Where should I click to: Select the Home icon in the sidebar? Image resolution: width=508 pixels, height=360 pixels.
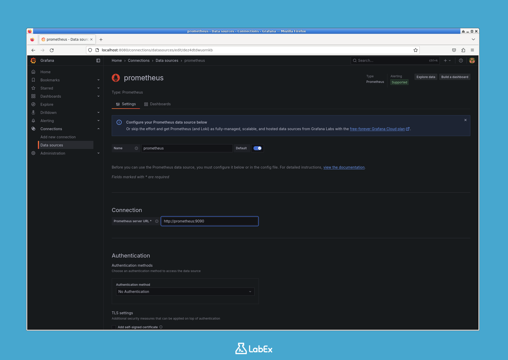33,72
